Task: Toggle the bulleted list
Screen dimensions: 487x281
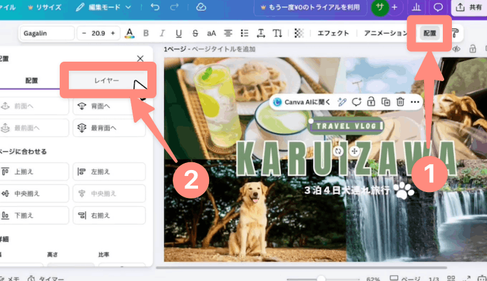Action: (244, 33)
